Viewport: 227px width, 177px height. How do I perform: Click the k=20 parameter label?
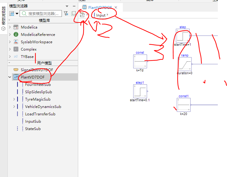(x=183, y=114)
